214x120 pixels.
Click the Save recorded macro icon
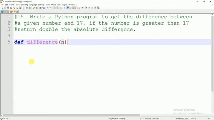pyautogui.click(x=98, y=8)
